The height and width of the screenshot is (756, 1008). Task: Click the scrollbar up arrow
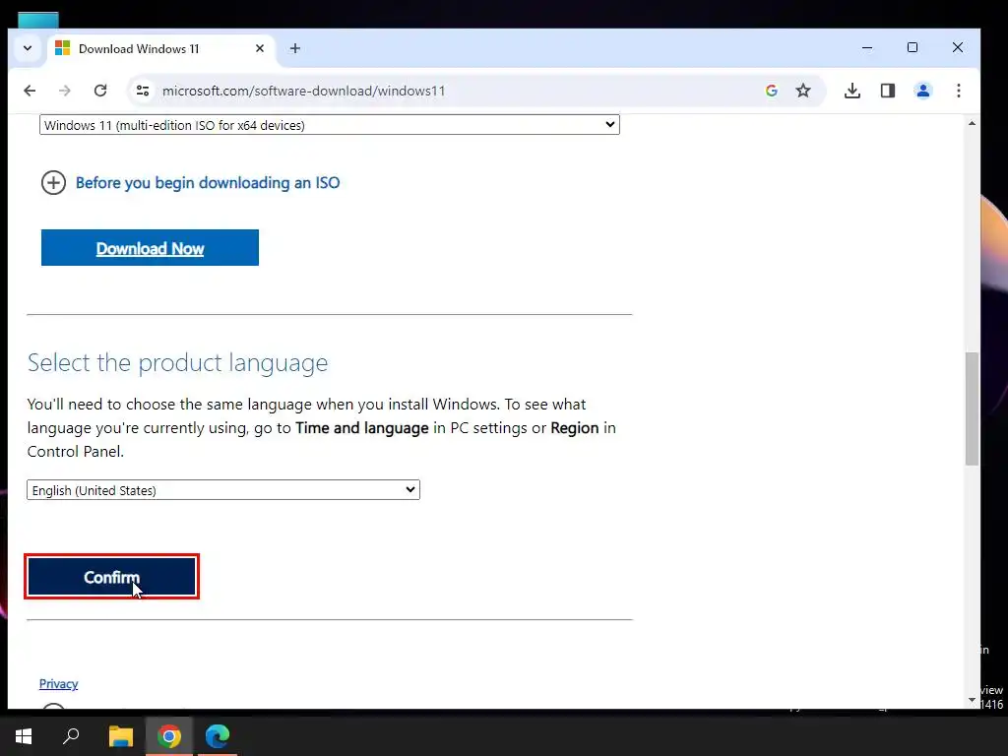click(x=972, y=123)
